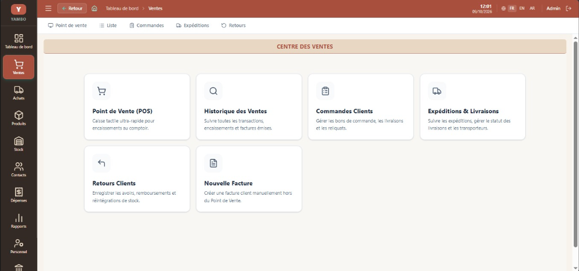Open Historique des Ventes title
Viewport: 579px width, 271px height.
(235, 111)
